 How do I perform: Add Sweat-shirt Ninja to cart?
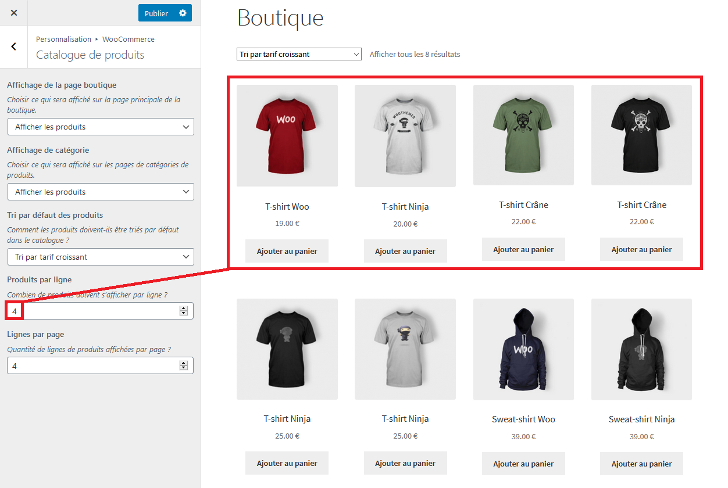click(641, 464)
